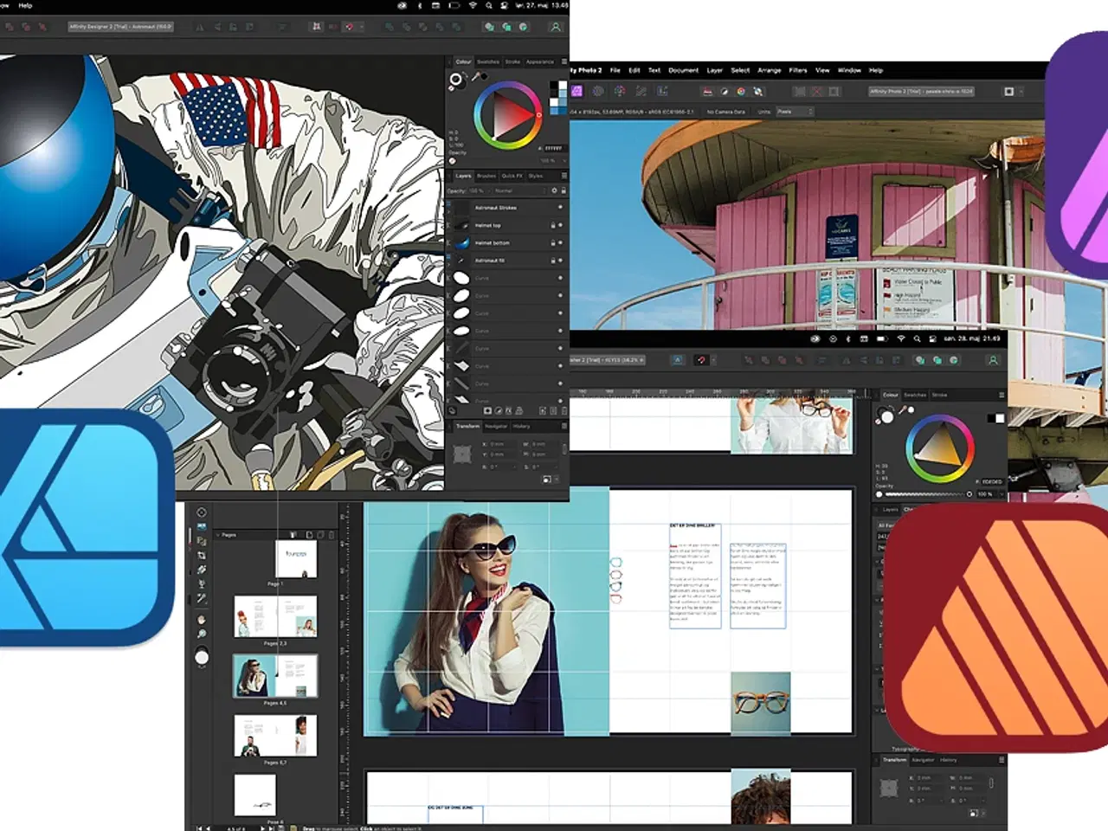The image size is (1108, 831).
Task: Select the Zoom tool in Publisher toolbox
Action: click(202, 634)
